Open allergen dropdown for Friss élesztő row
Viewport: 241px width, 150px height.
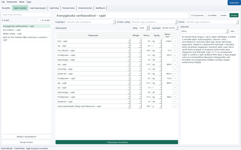[x=140, y=50]
